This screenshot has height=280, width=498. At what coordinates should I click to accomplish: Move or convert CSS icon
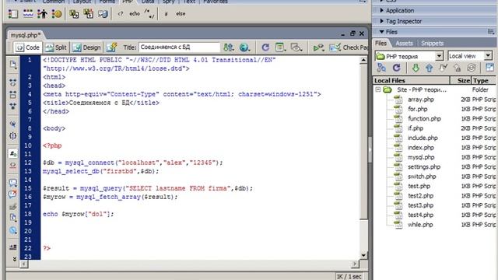coord(13,230)
